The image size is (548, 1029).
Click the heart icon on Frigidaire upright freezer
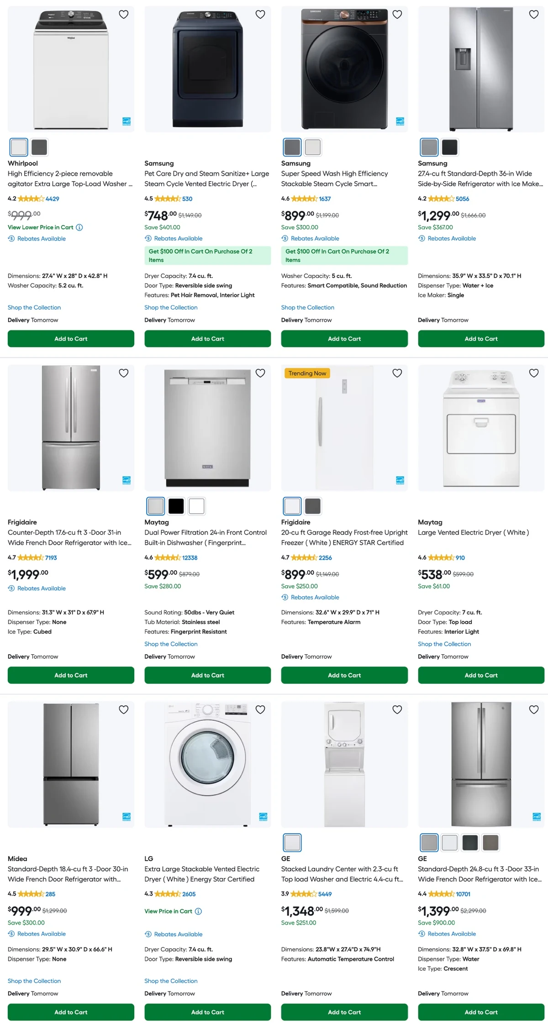tap(397, 373)
